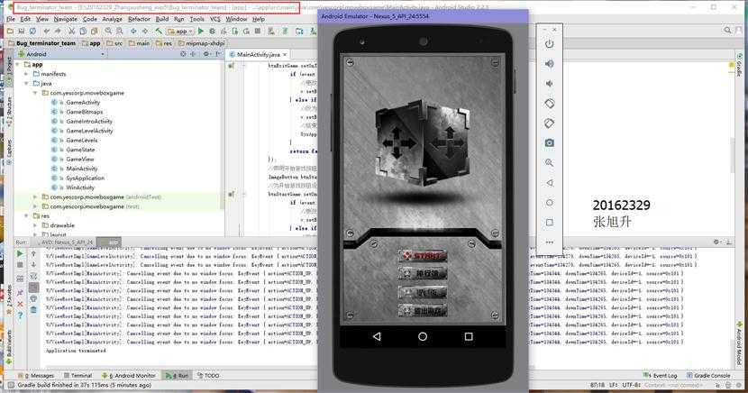Open the Refactor menu
Viewport: 748px width, 393px height.
tap(139, 19)
